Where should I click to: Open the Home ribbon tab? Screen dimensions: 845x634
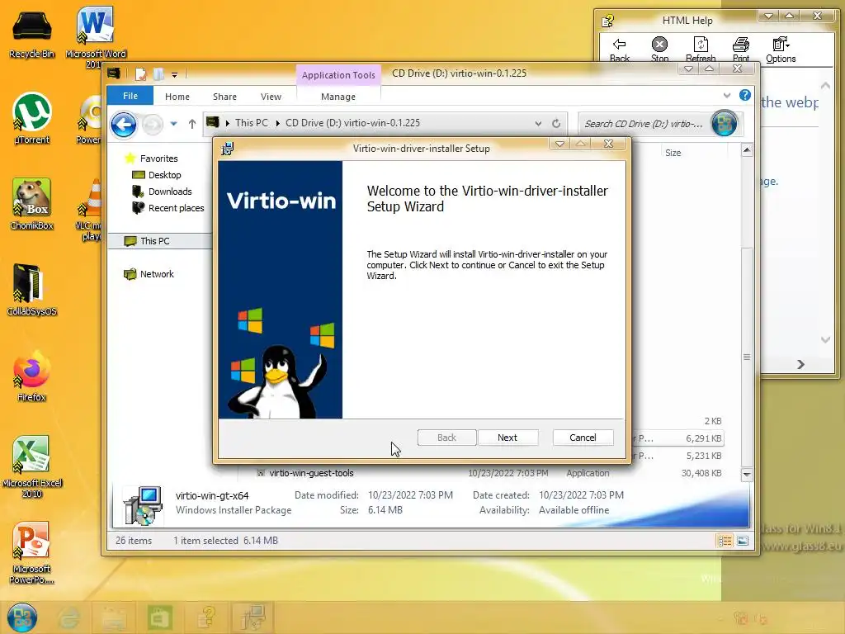[x=177, y=97]
